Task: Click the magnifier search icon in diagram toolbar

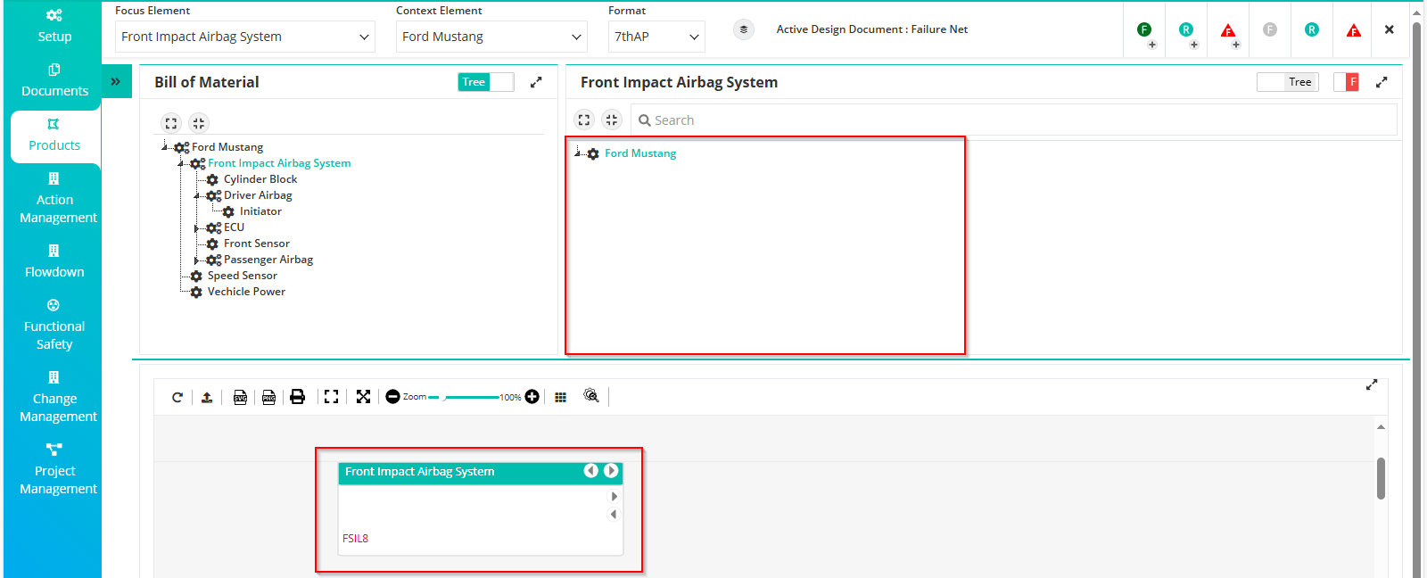Action: (591, 395)
